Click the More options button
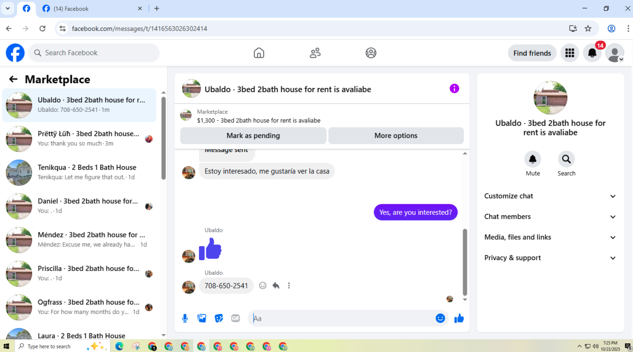The image size is (633, 352). (396, 135)
